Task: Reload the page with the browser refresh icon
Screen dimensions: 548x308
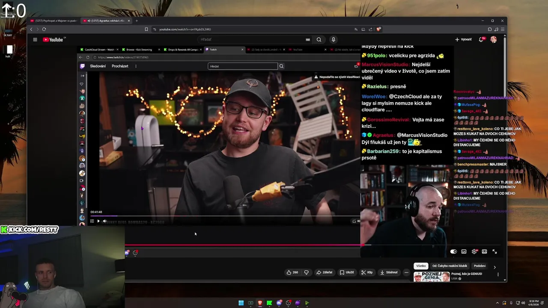Action: 44,29
